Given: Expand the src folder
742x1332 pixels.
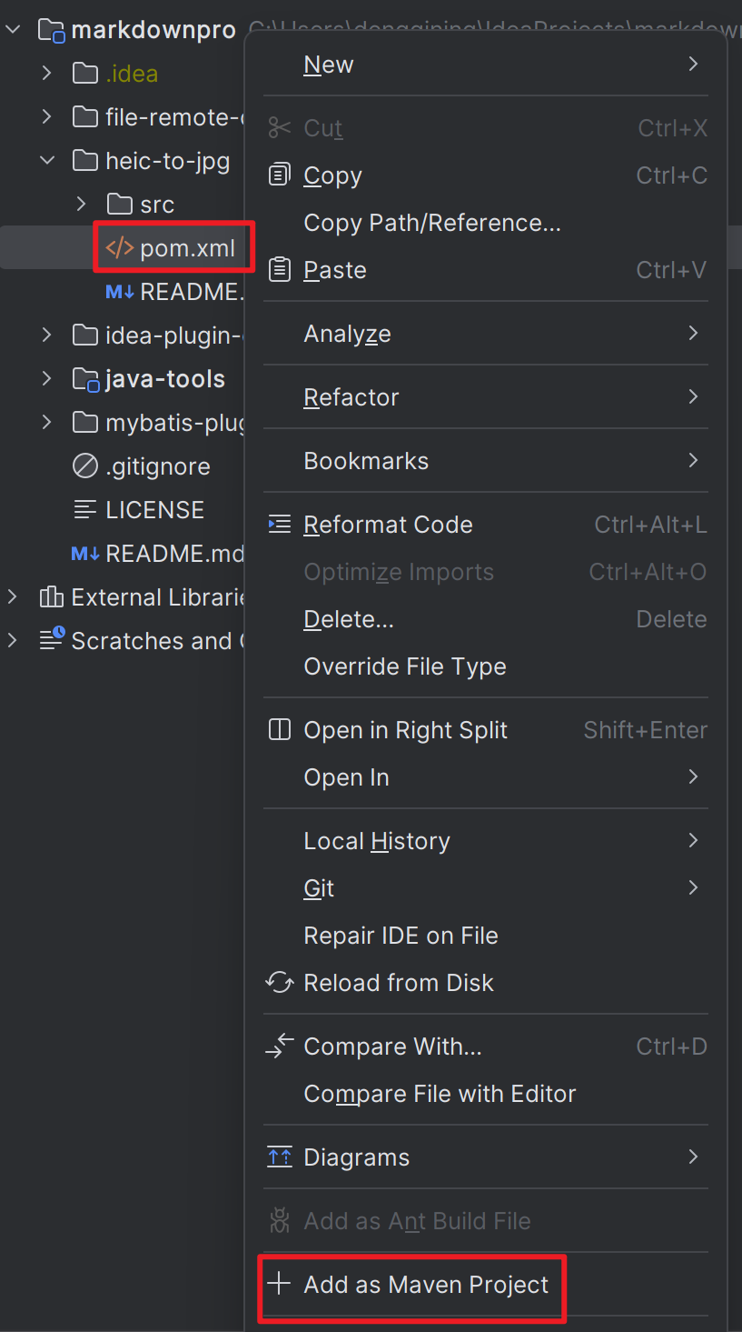Looking at the screenshot, I should (82, 205).
